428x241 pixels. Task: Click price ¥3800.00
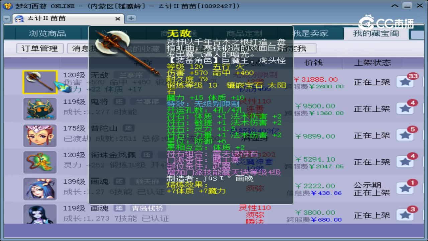click(315, 213)
